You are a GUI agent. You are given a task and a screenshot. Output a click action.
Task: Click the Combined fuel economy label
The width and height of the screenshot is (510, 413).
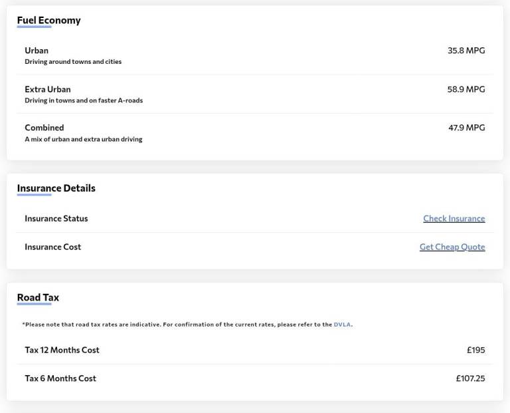[x=44, y=128]
